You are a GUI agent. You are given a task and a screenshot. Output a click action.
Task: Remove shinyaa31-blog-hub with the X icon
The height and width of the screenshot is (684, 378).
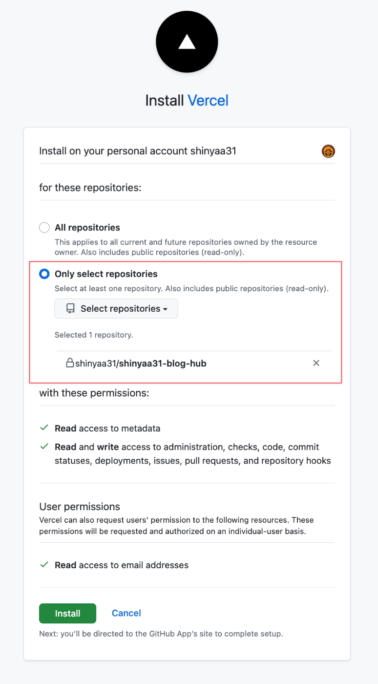coord(316,363)
